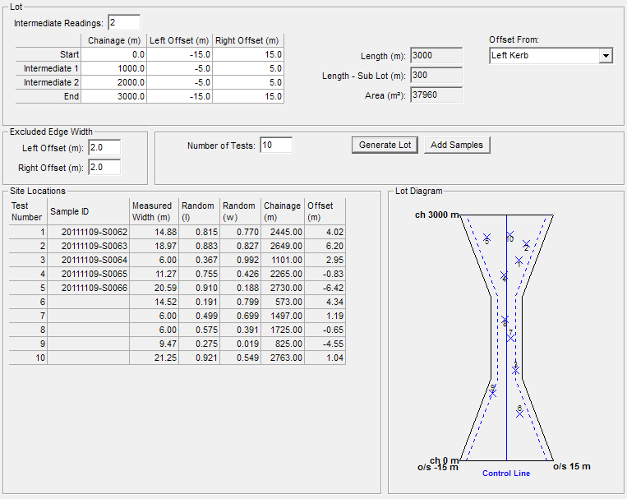The width and height of the screenshot is (627, 499).
Task: Select Intermediate 1 Left Offset cell
Action: coord(180,68)
